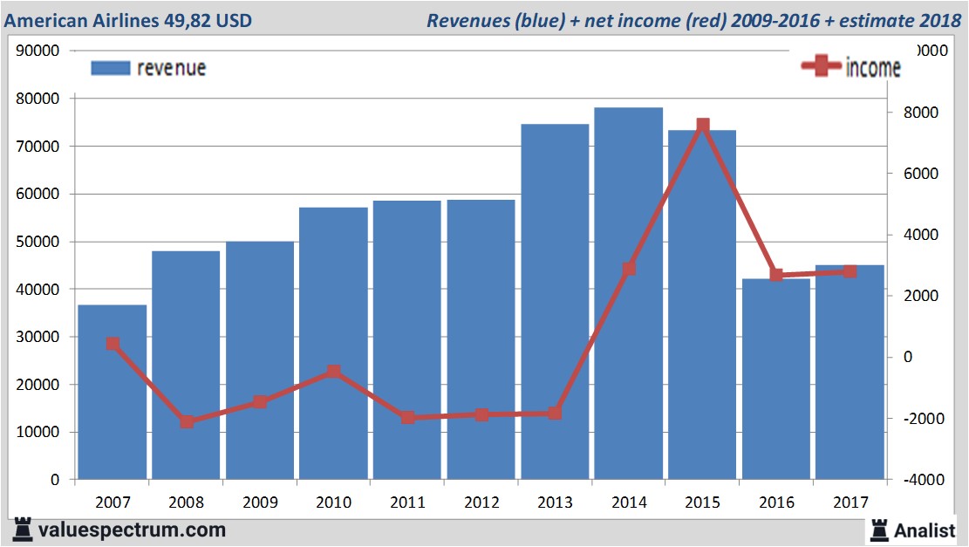Click the 2016 blue revenue bar
Screen dimensions: 969x547
(776, 384)
